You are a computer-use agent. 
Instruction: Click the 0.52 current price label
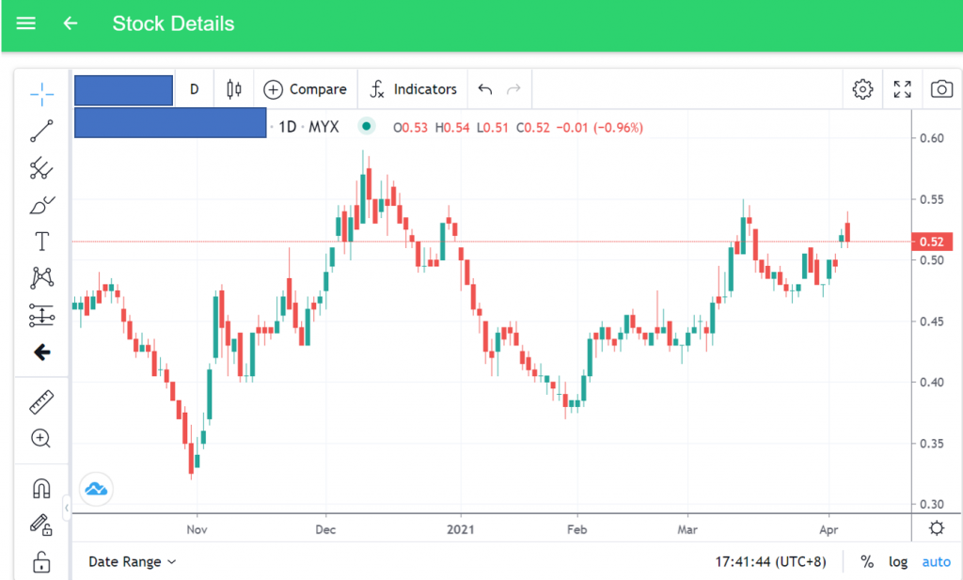931,242
